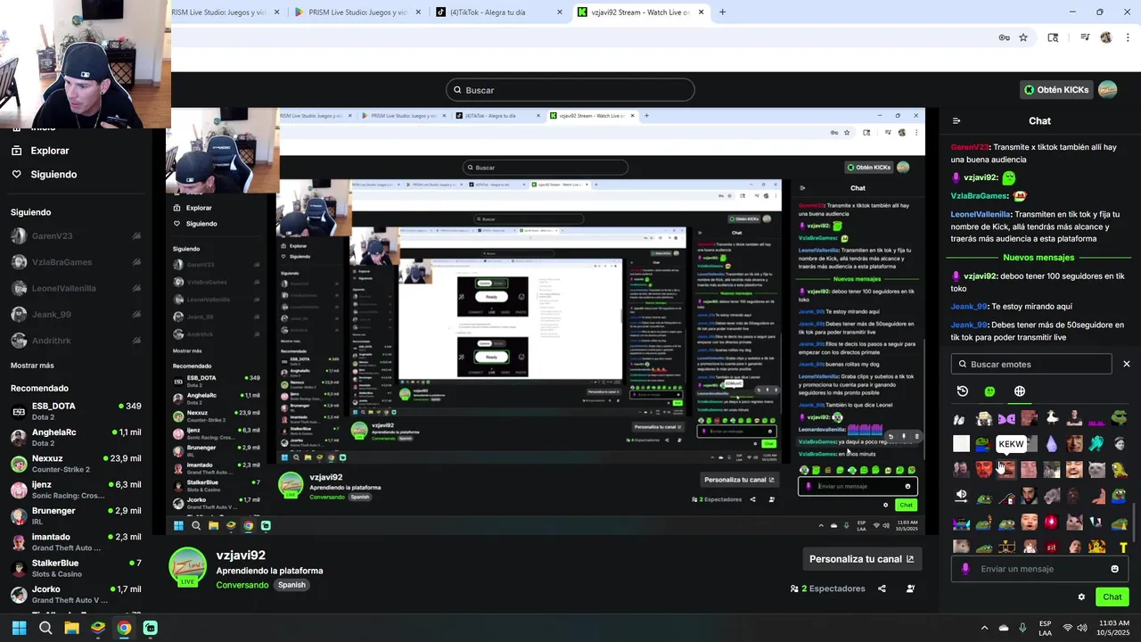
Task: Select green Kick emotes tab
Action: point(989,391)
